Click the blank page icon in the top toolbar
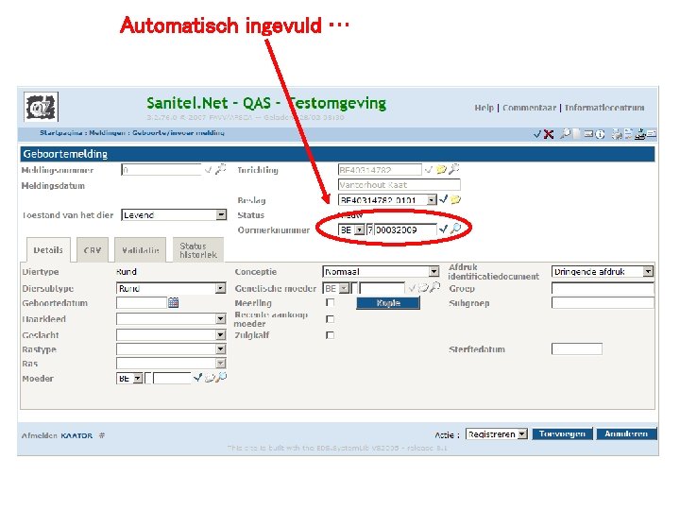Screen dimensions: 680x510 coord(576,133)
